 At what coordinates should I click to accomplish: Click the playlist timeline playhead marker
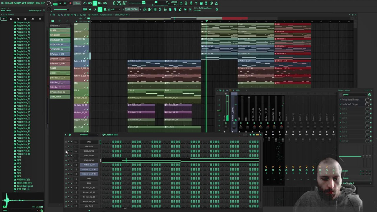point(206,21)
